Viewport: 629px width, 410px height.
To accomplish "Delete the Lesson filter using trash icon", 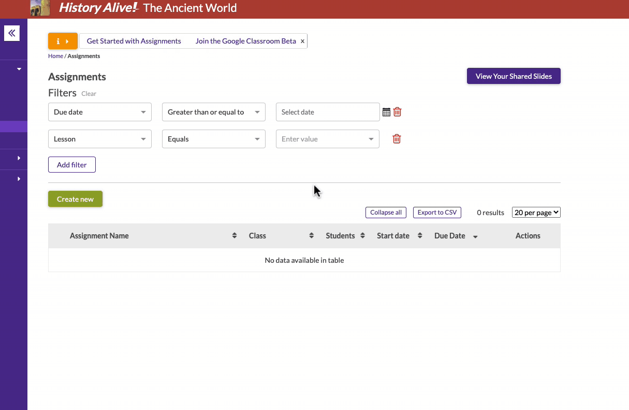I will click(x=397, y=138).
